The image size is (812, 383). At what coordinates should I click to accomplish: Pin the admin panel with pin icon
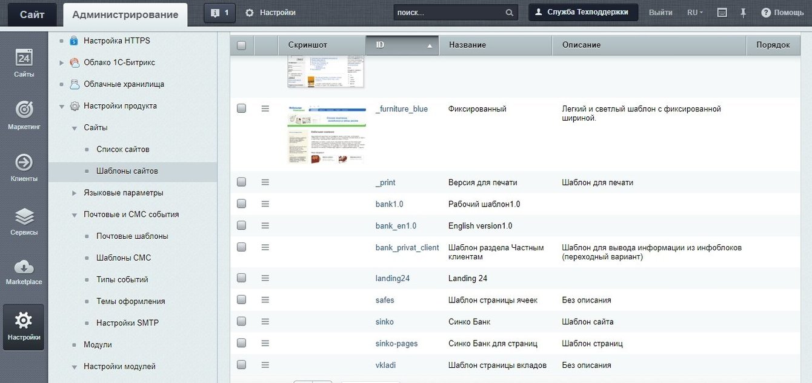(744, 13)
